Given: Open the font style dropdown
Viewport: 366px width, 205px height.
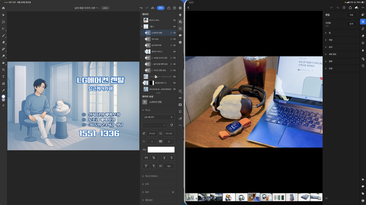Looking at the screenshot, I should pyautogui.click(x=155, y=125).
